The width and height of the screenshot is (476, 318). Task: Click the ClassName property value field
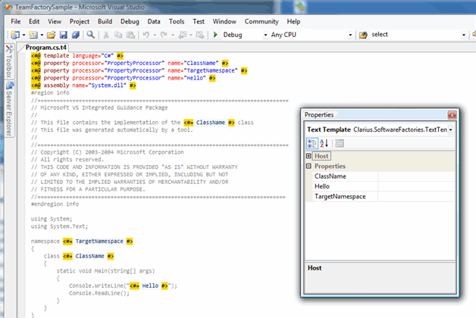click(417, 176)
